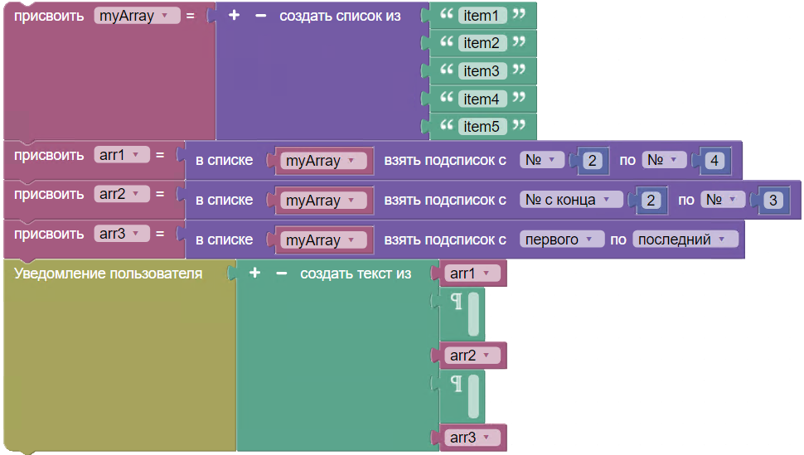Click minus icon on 'создать текст из' block
This screenshot has width=804, height=455.
[x=282, y=273]
